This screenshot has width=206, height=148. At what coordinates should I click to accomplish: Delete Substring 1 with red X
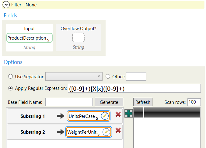click(118, 115)
